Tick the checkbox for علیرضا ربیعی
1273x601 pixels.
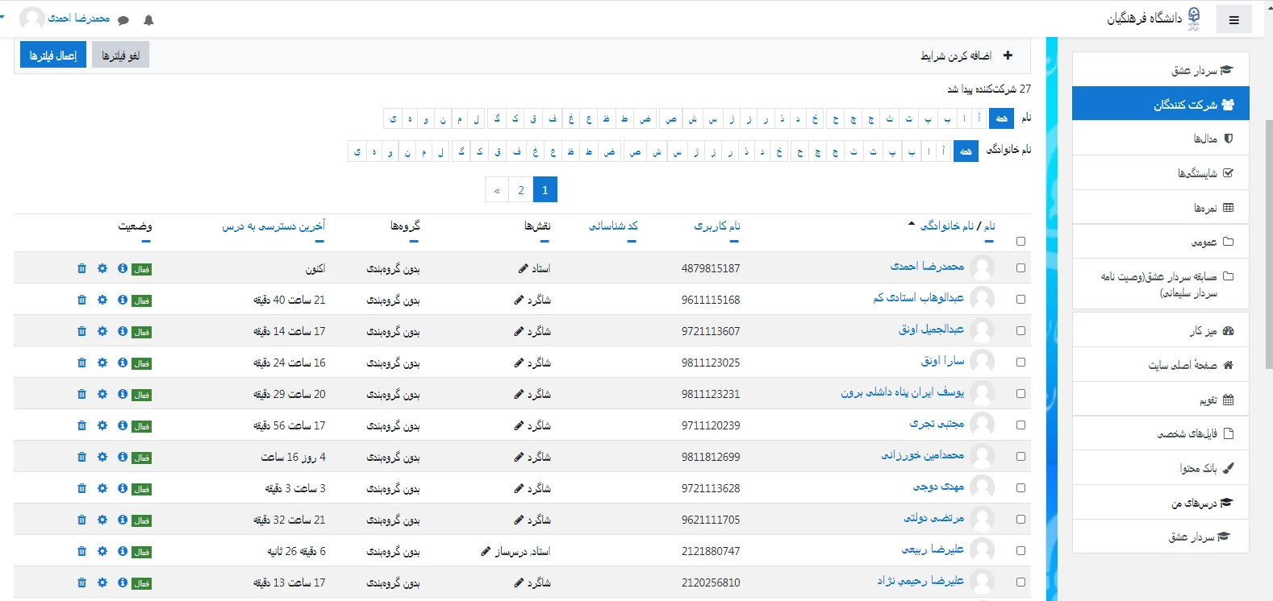click(1020, 551)
